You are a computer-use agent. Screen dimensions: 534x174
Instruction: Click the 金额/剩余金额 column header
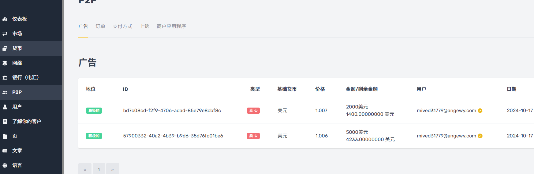click(x=362, y=89)
